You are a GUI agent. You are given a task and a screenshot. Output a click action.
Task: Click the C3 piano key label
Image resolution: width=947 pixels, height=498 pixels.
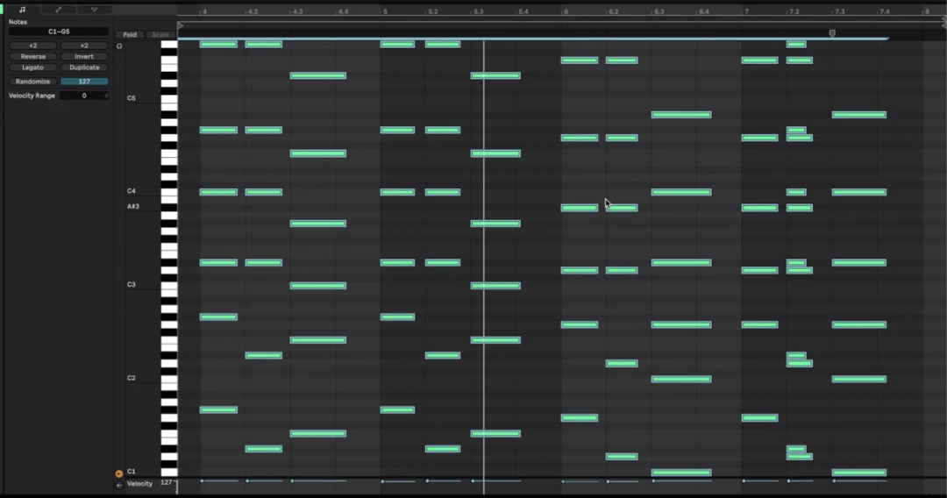click(x=131, y=284)
